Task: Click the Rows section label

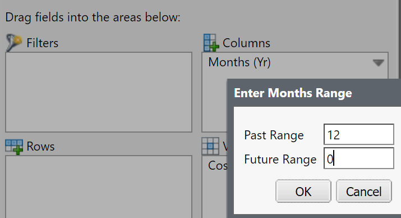Action: pyautogui.click(x=40, y=147)
